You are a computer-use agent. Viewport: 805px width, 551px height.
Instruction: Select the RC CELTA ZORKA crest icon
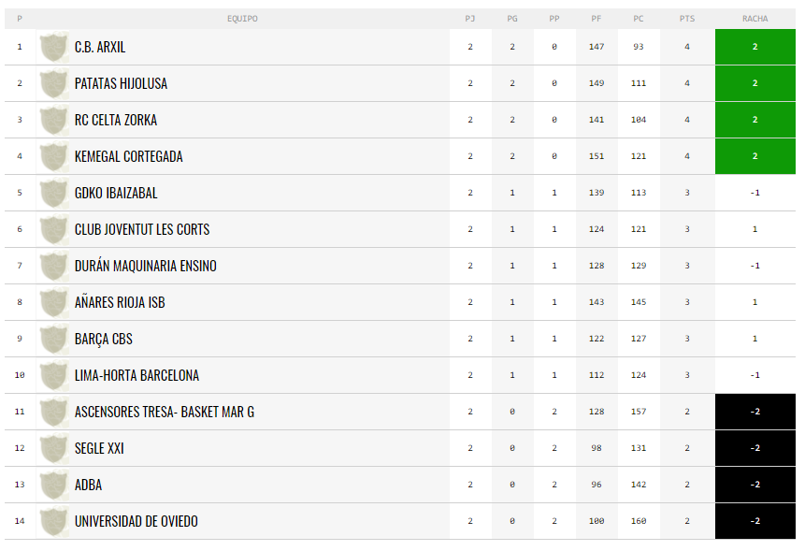click(x=54, y=120)
